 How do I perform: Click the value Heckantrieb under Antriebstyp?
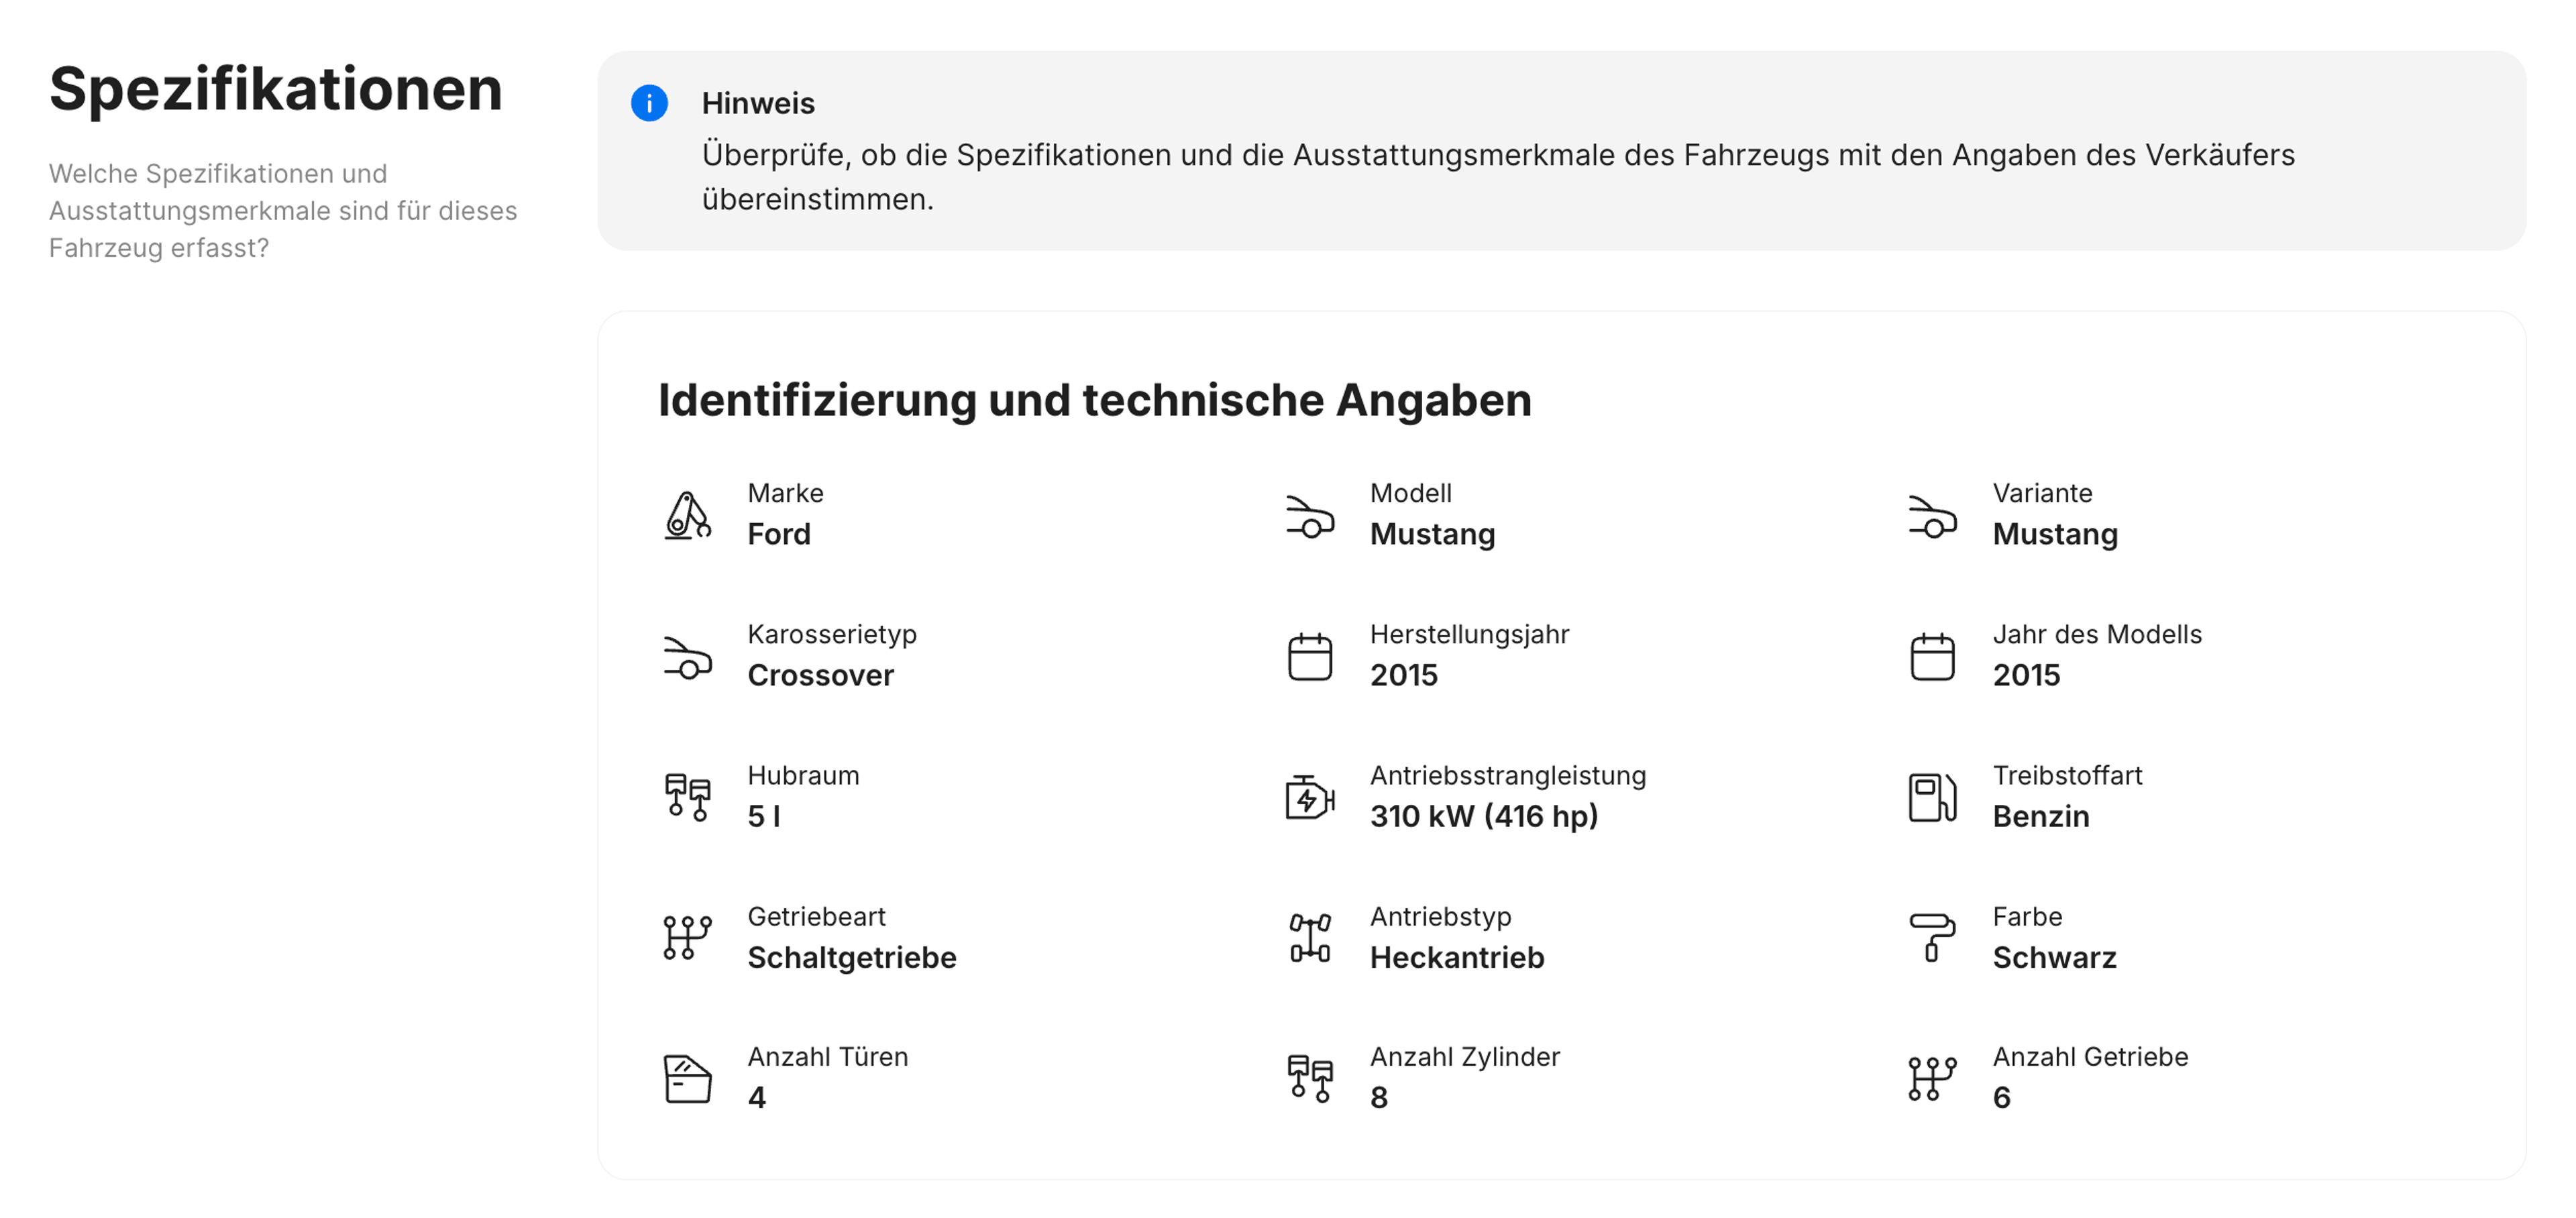click(1457, 957)
